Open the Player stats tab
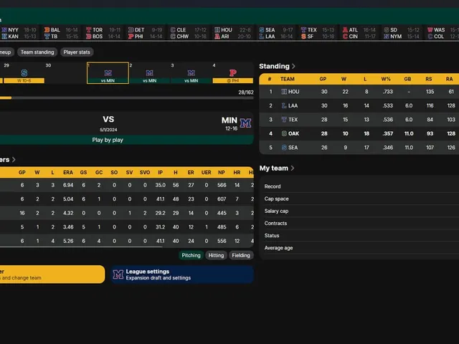Viewport: 459px width, 344px height. coord(77,52)
